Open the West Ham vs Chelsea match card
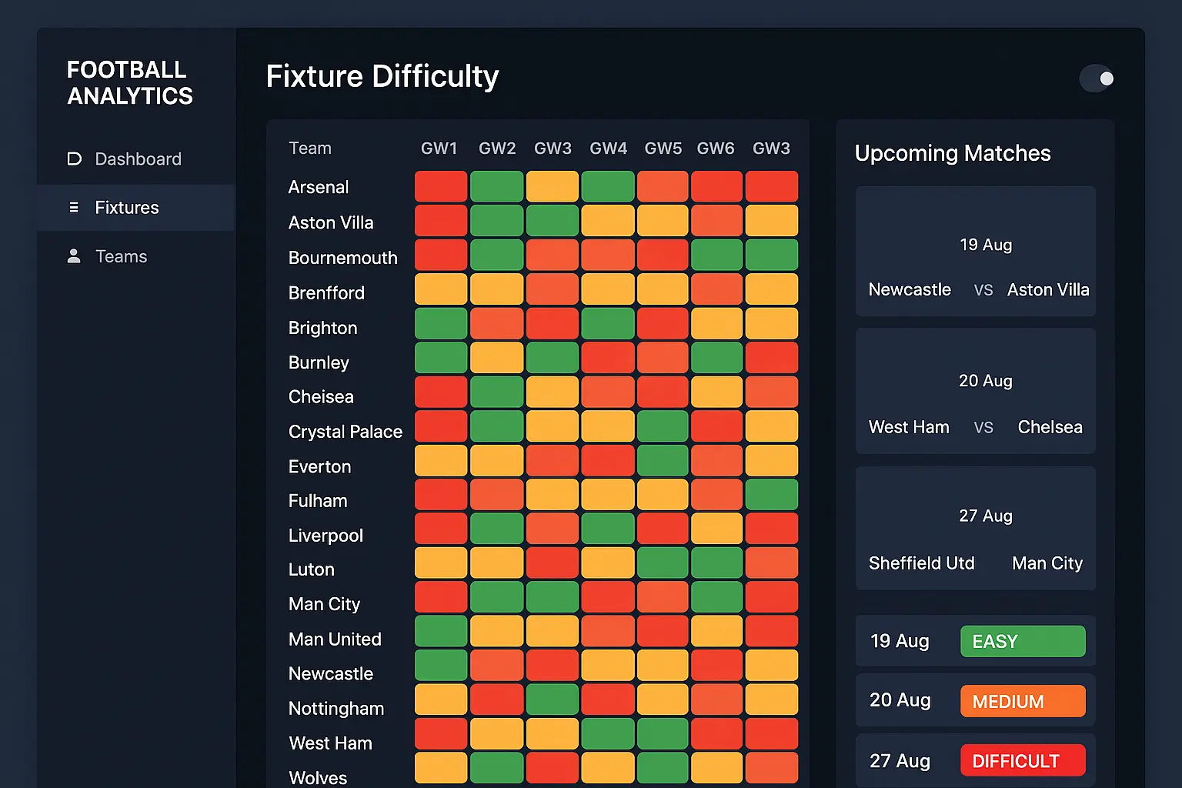The width and height of the screenshot is (1182, 788). pos(975,391)
